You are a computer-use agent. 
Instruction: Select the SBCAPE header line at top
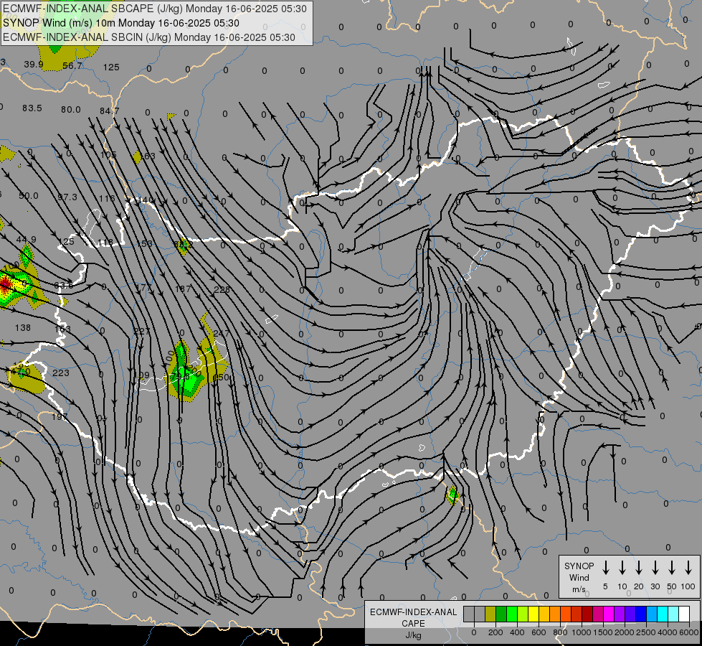[x=155, y=9]
